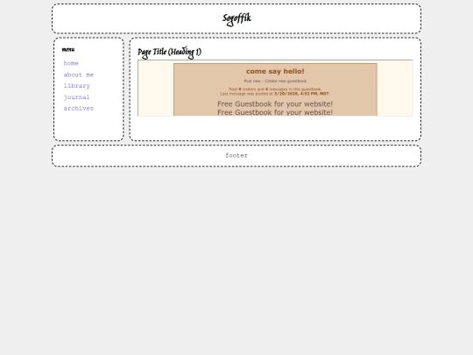
Task: Click the Page Title (Heading 1) heading
Action: tap(169, 53)
